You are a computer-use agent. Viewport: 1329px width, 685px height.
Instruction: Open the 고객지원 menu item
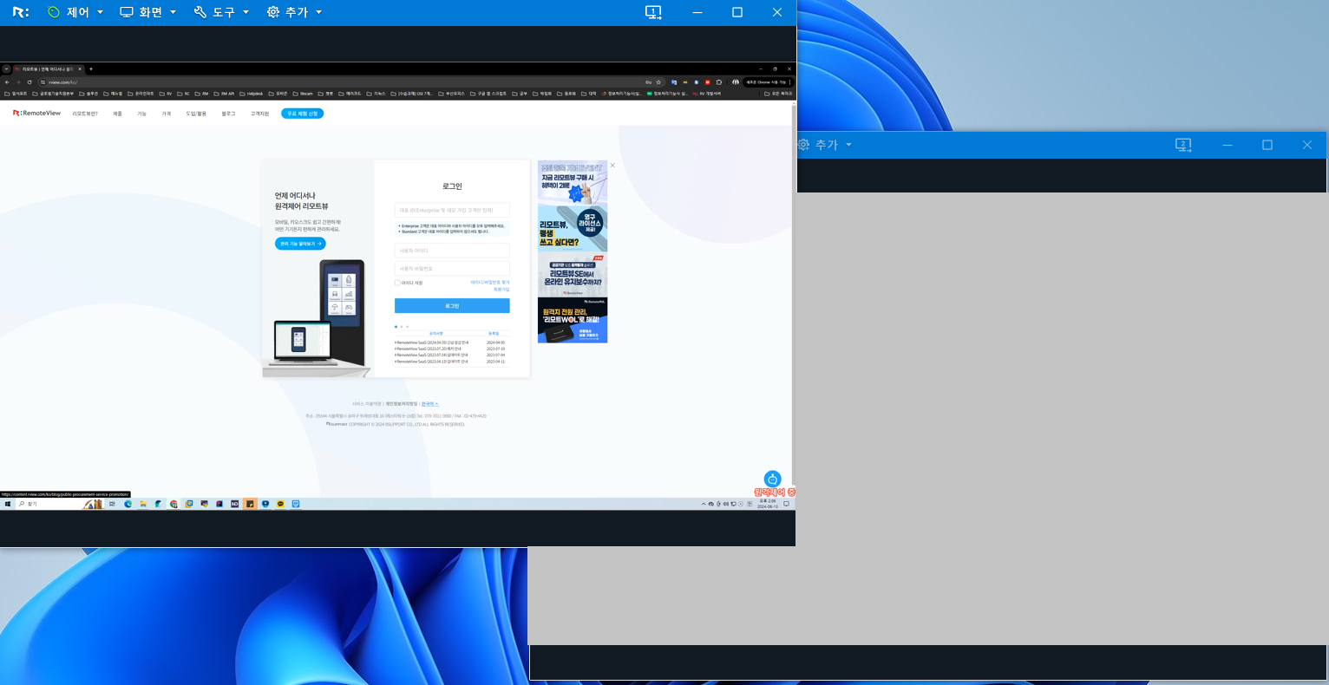click(x=259, y=114)
